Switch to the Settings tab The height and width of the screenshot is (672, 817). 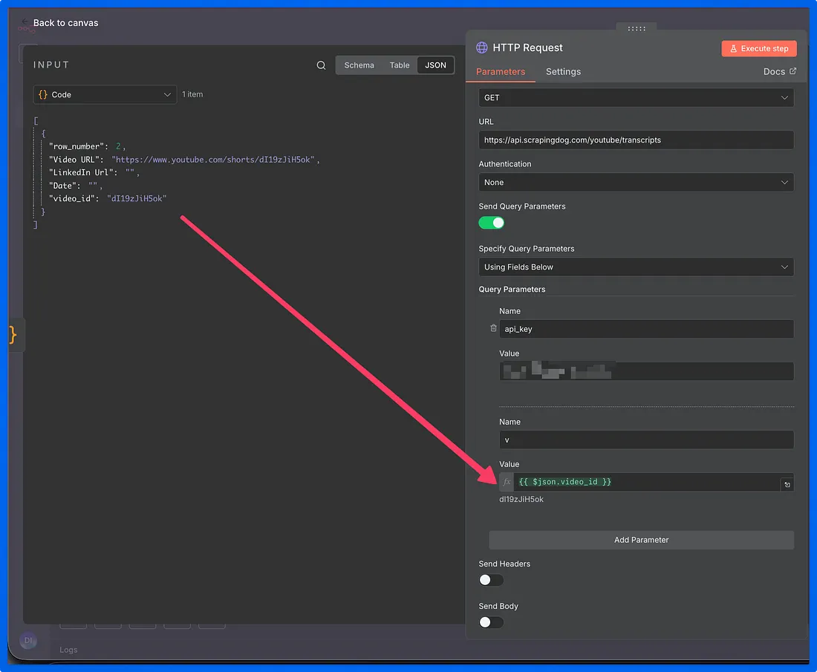tap(563, 72)
